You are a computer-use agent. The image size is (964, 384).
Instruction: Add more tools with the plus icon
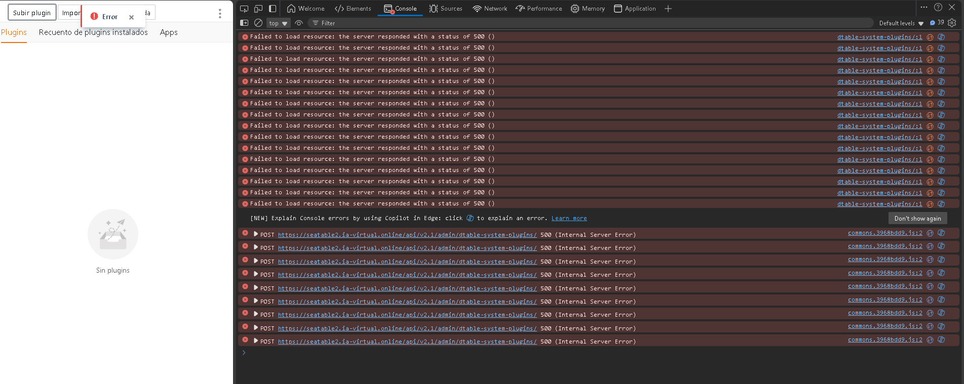668,9
